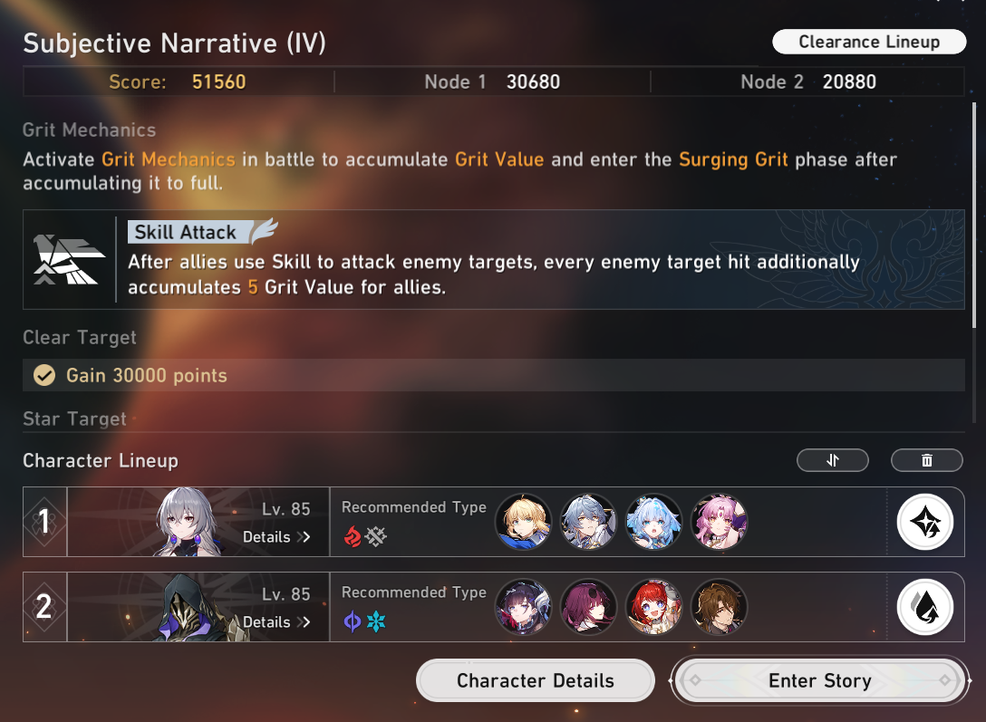986x722 pixels.
Task: Click the Gain 30000 points checkmark
Action: (44, 375)
